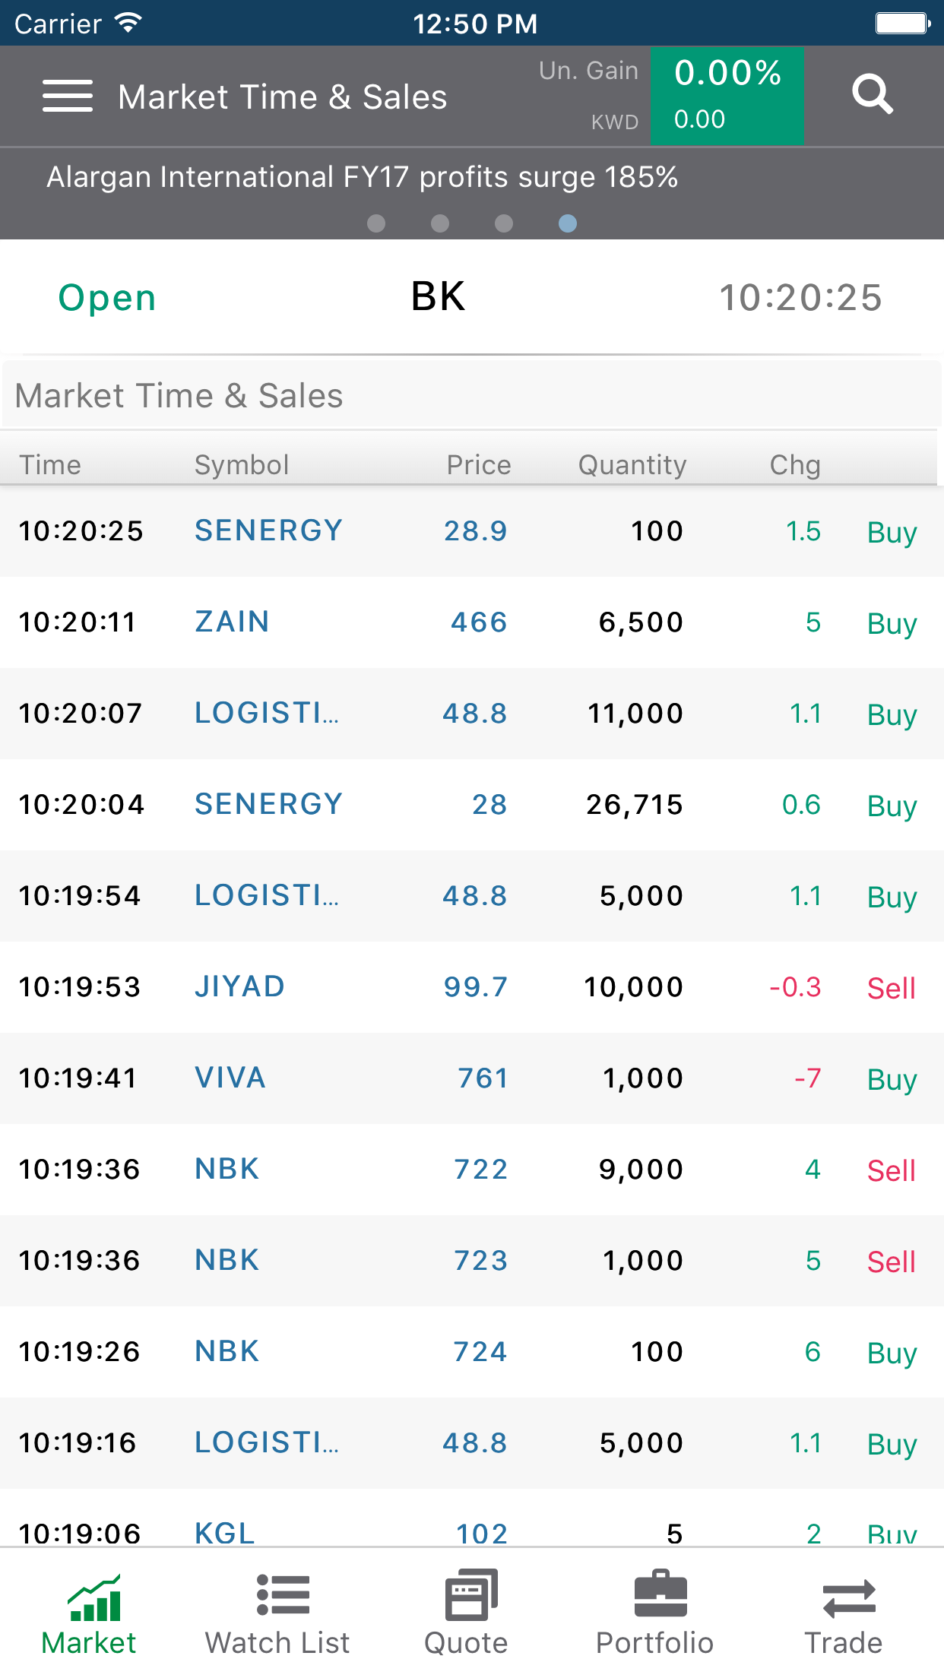Sort trades by the Symbol column header
This screenshot has height=1678, width=944.
(242, 465)
